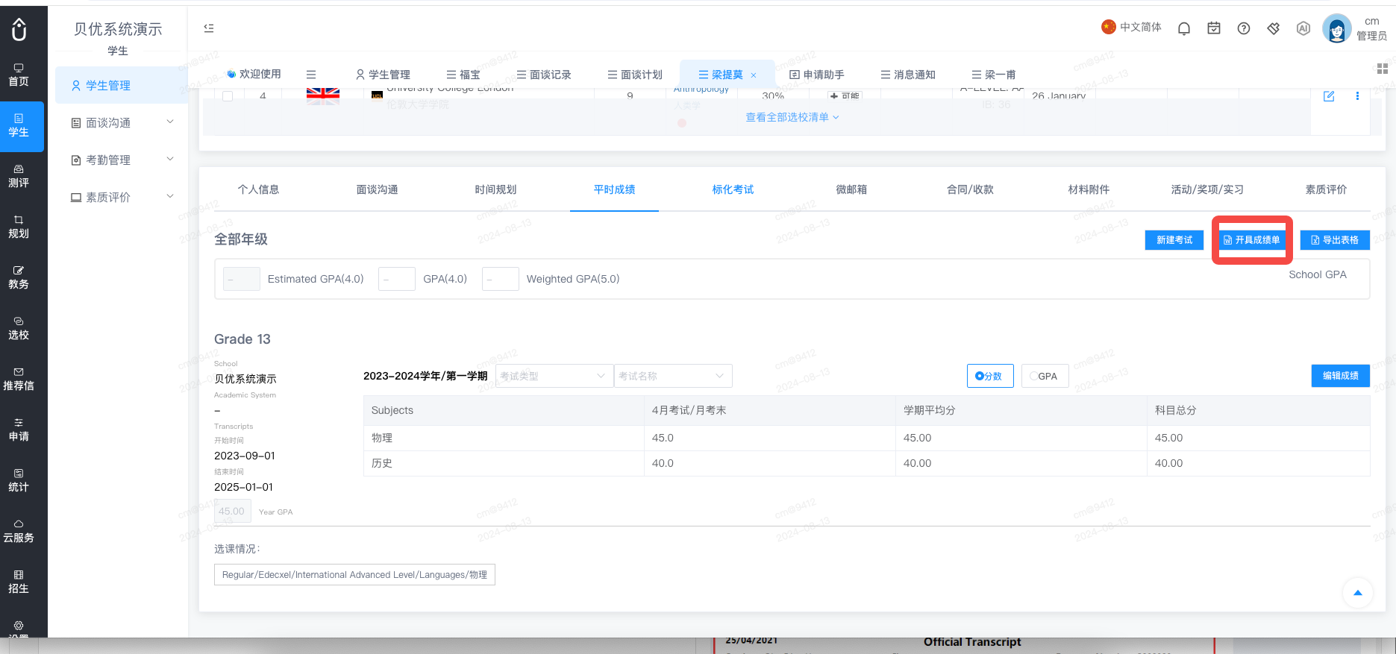The width and height of the screenshot is (1396, 654).
Task: Switch to the 标化考试 tab
Action: [733, 189]
